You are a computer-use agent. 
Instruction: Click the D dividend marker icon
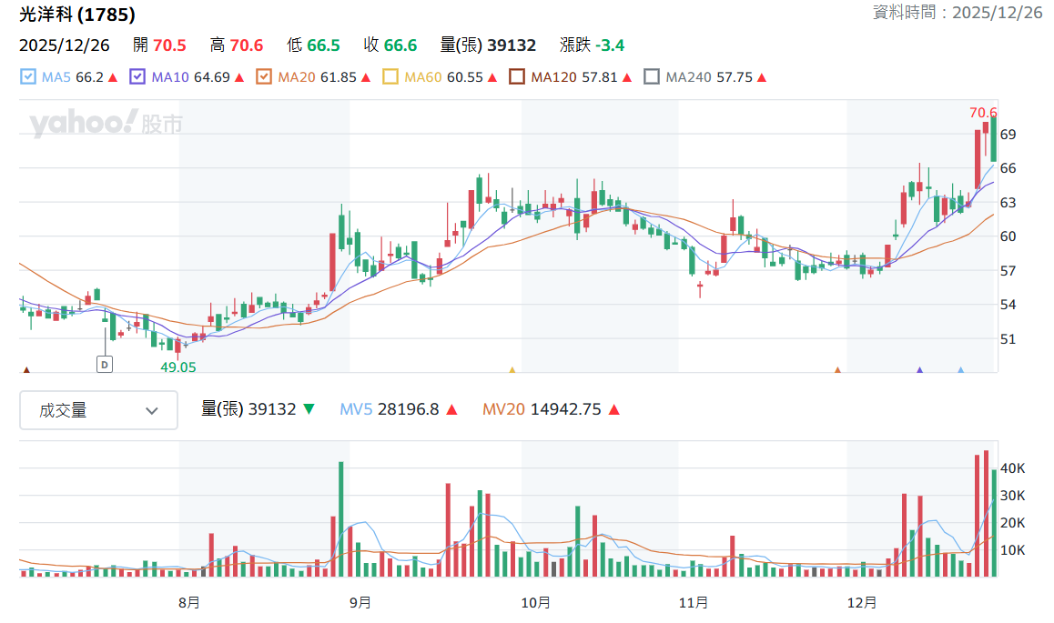coord(104,365)
